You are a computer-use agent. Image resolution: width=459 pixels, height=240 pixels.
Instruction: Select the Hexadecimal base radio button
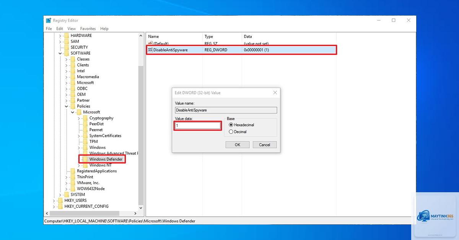(x=231, y=125)
